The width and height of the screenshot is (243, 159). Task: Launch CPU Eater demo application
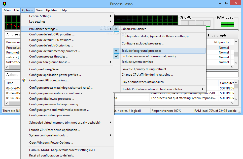click(67, 130)
